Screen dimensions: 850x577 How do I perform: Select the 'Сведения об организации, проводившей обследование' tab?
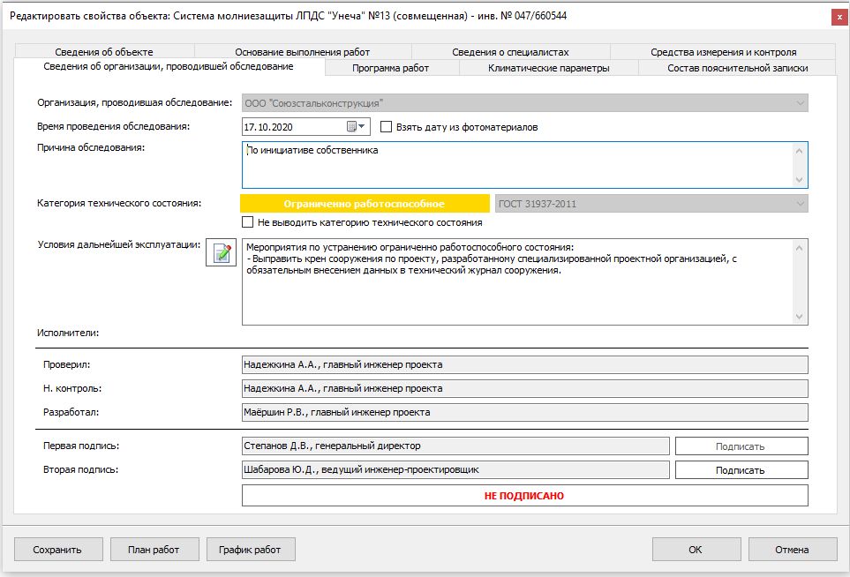click(x=169, y=66)
